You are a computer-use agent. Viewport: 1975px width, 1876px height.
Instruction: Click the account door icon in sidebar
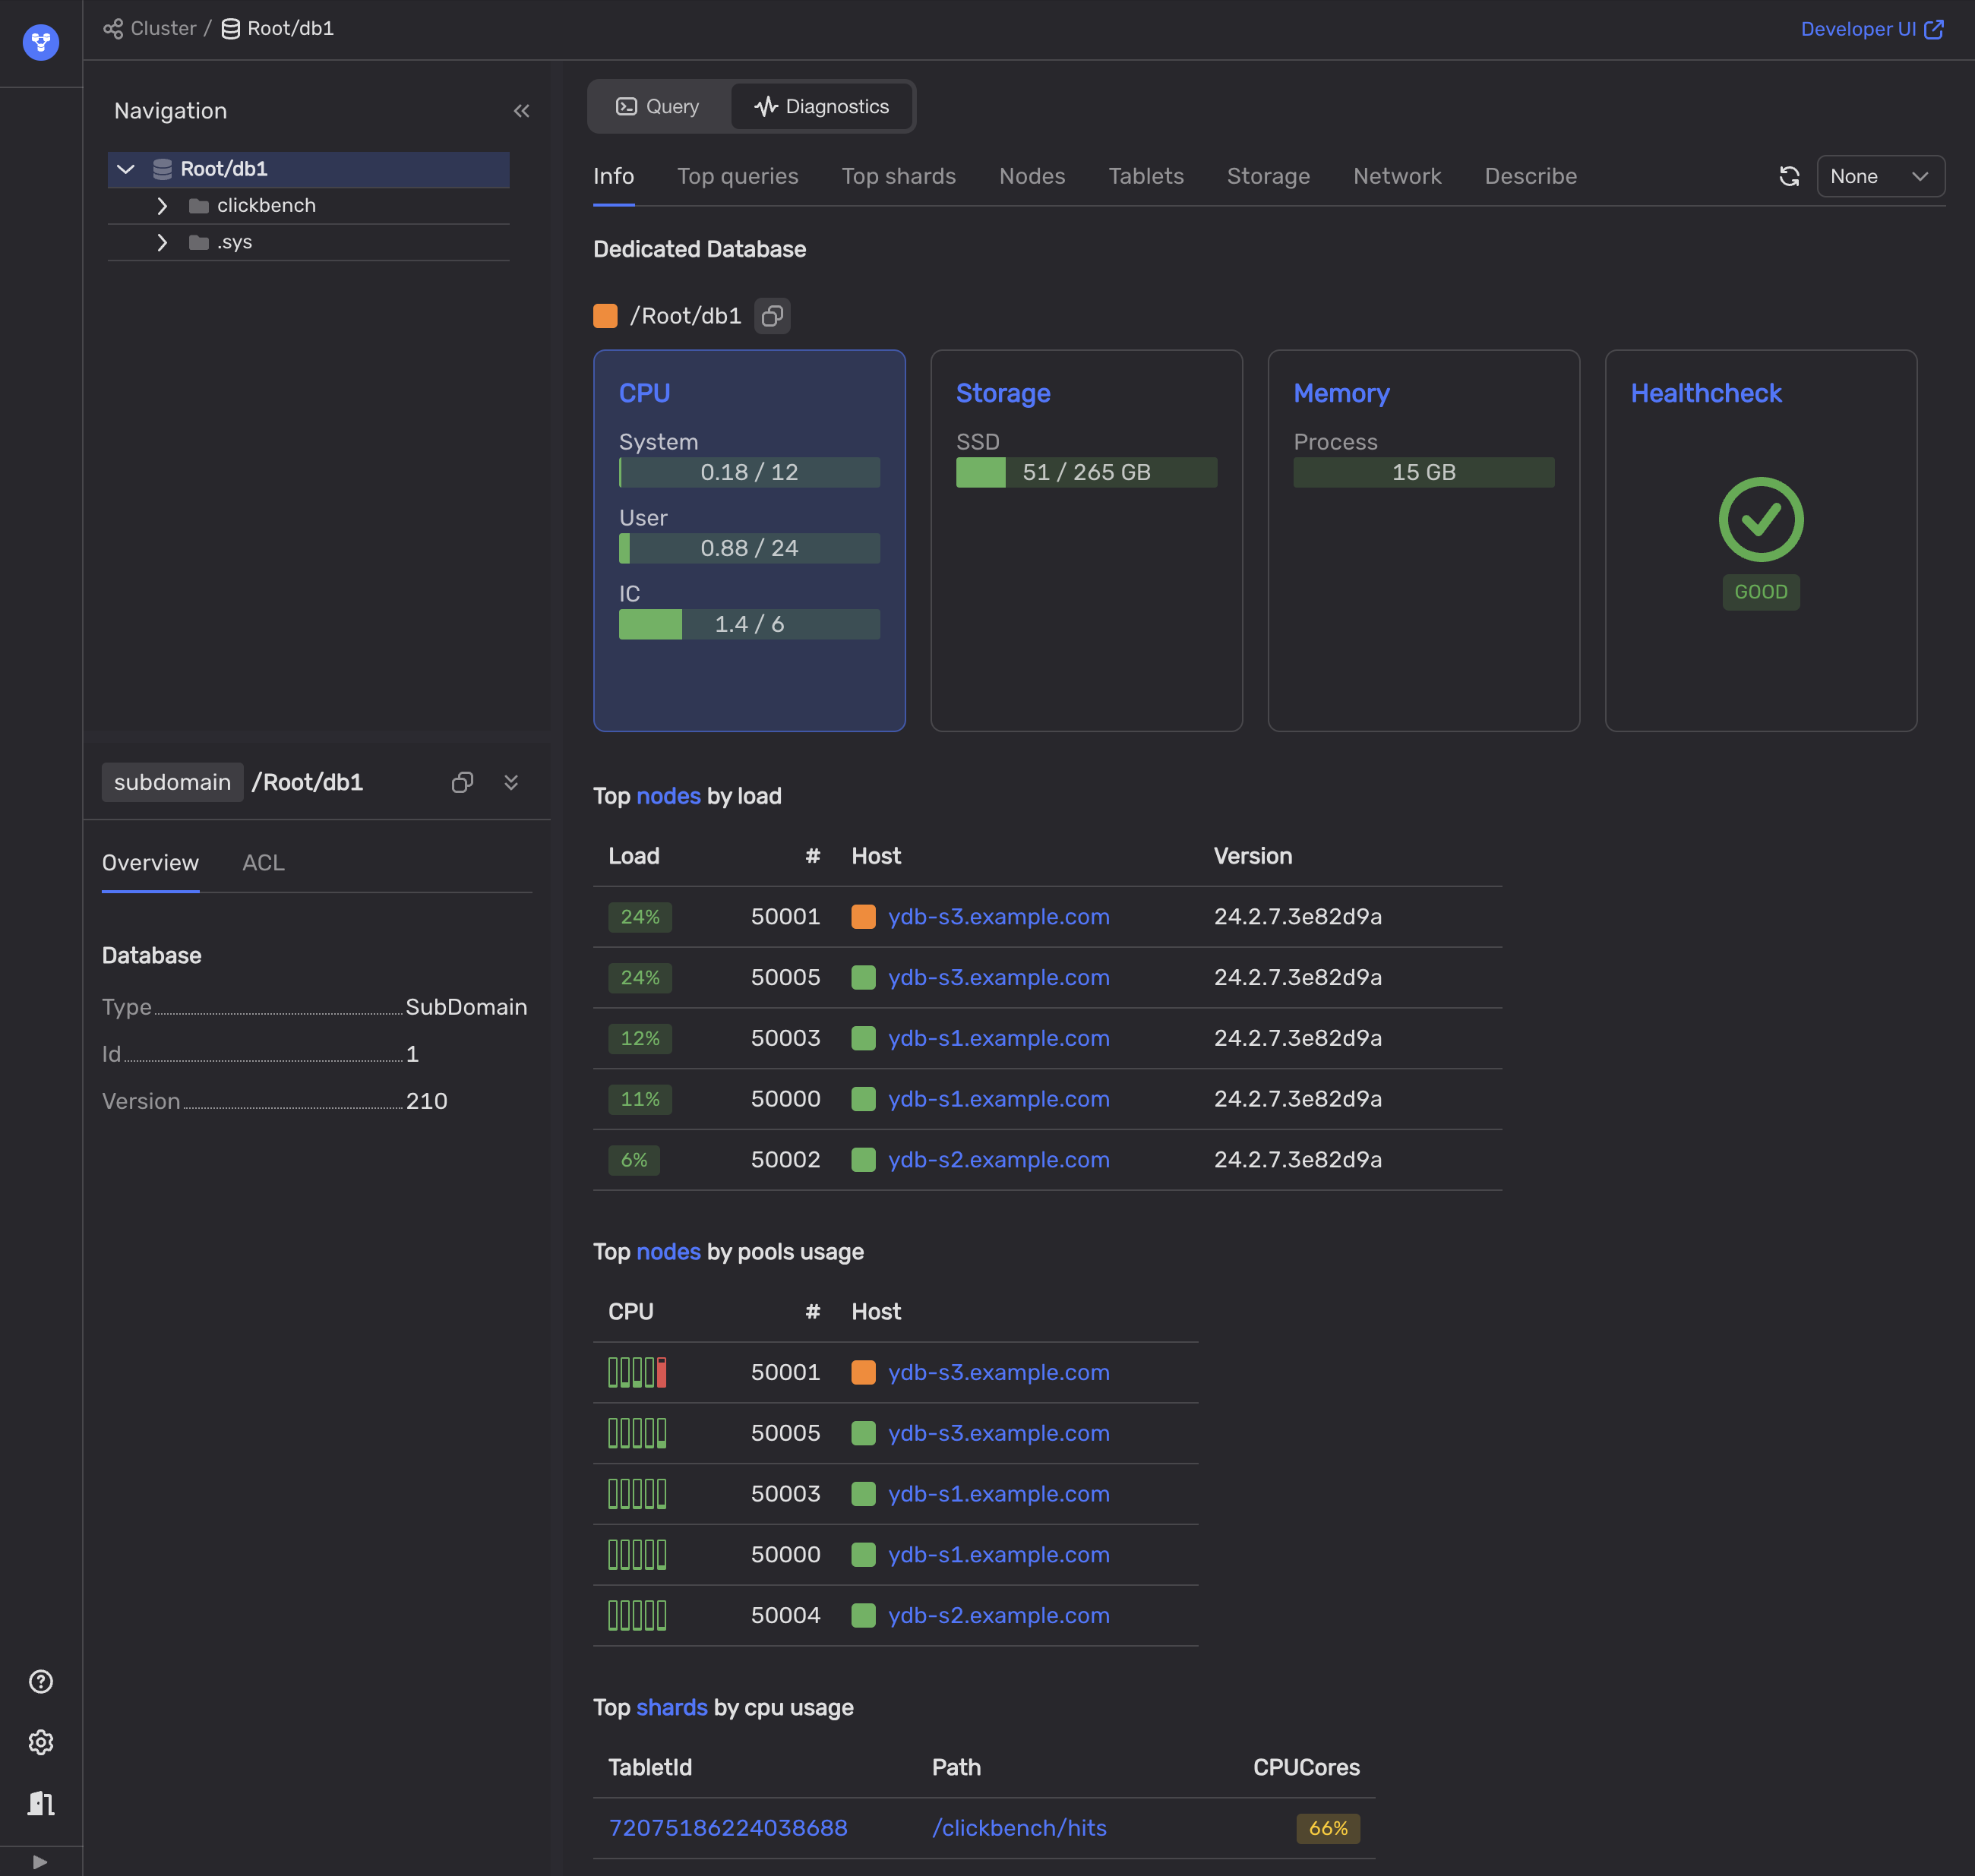[x=40, y=1803]
